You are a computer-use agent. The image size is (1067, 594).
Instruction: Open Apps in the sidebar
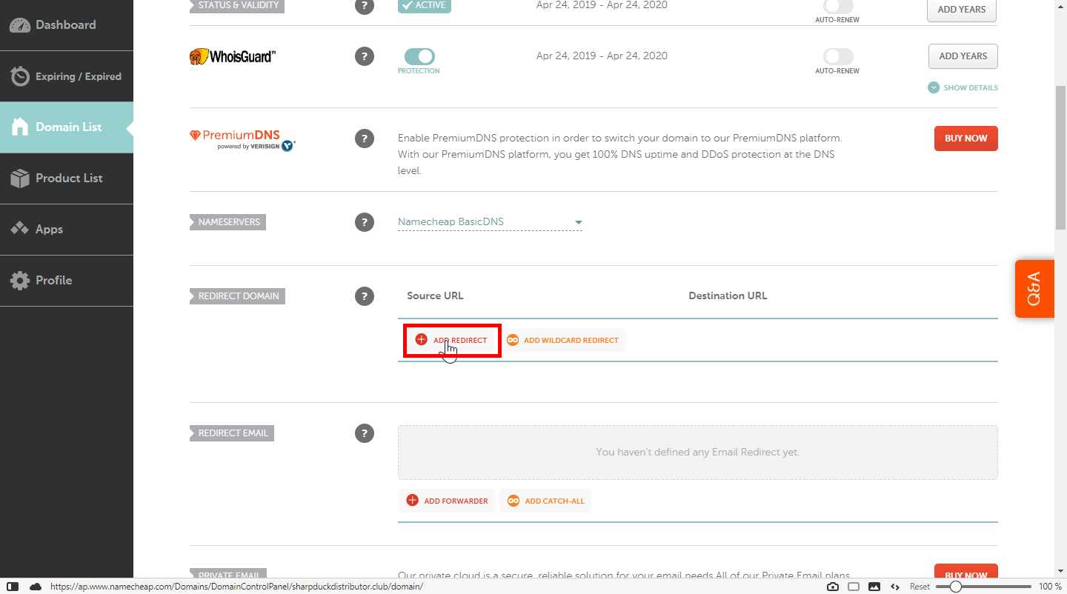pyautogui.click(x=67, y=230)
